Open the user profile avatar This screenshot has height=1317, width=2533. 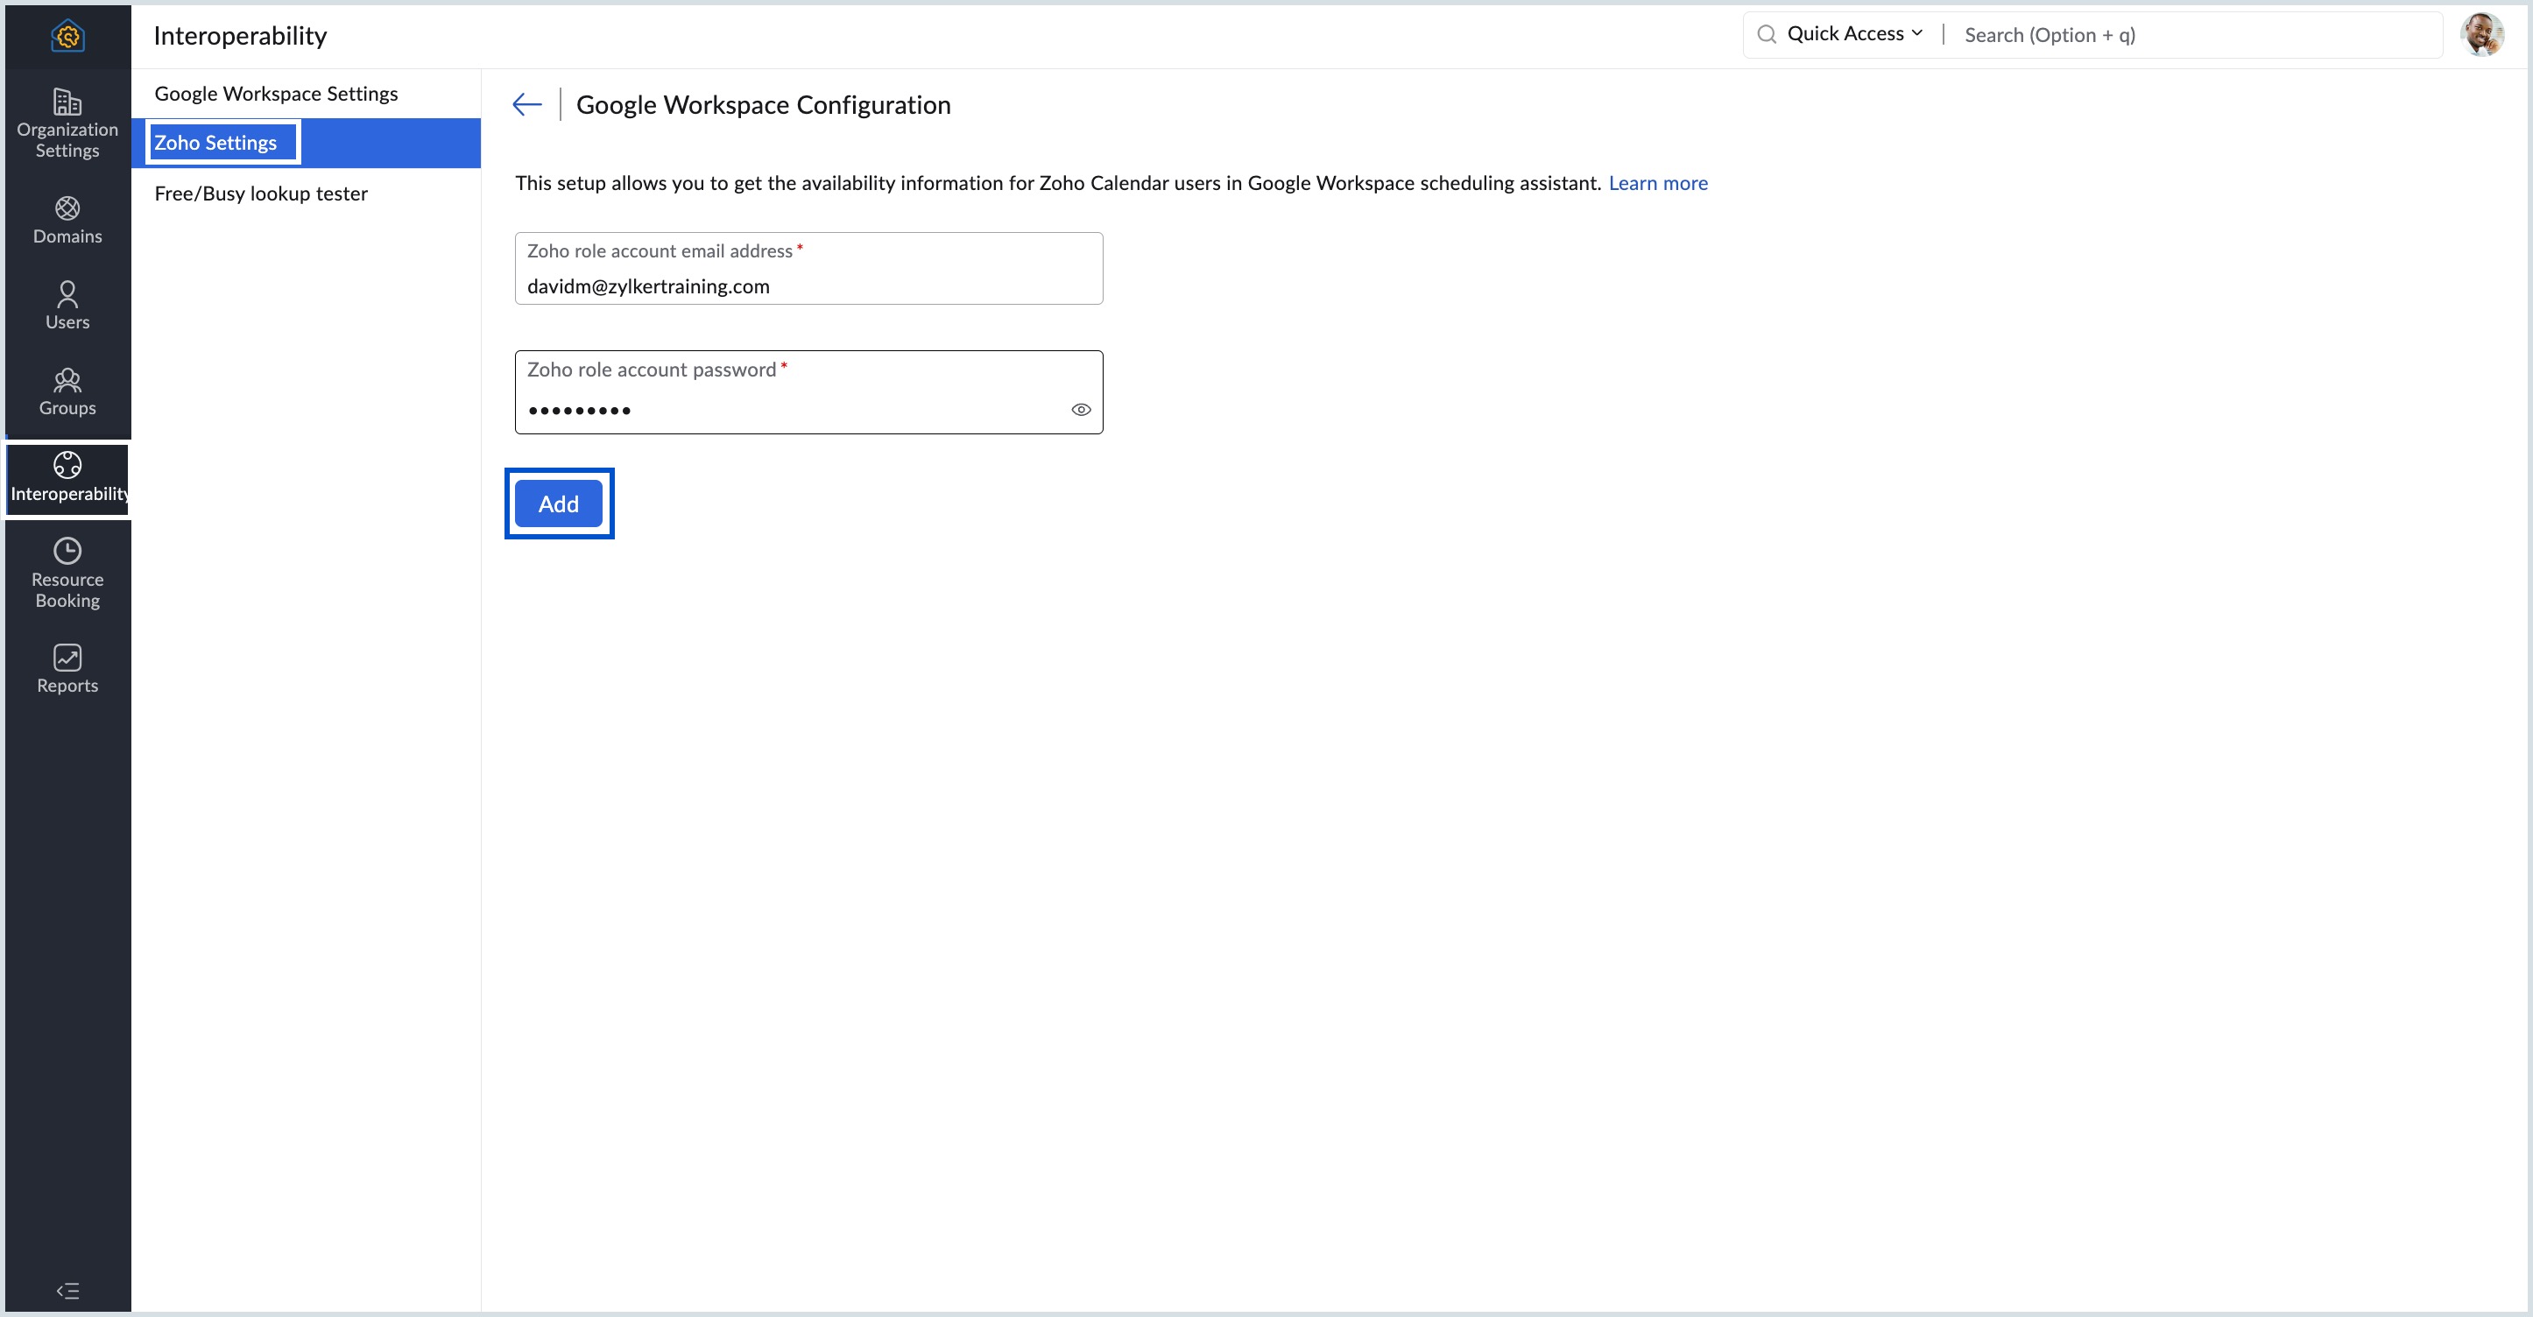(2482, 34)
